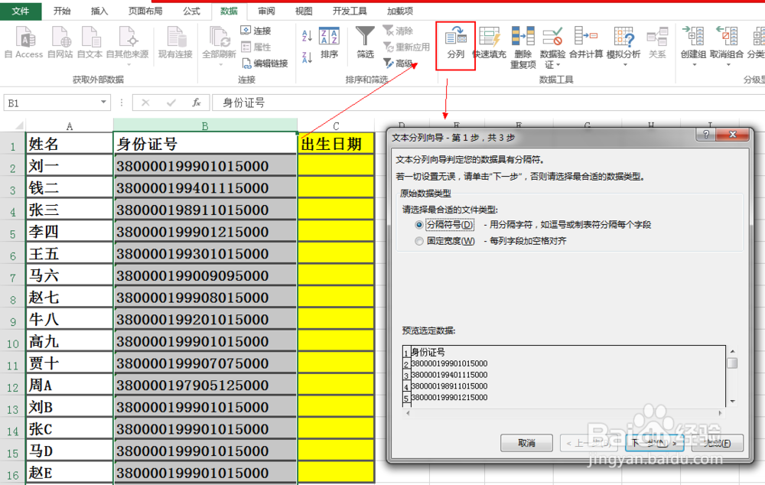The height and width of the screenshot is (485, 765).
Task: Import data from text file (自文本)
Action: point(90,42)
